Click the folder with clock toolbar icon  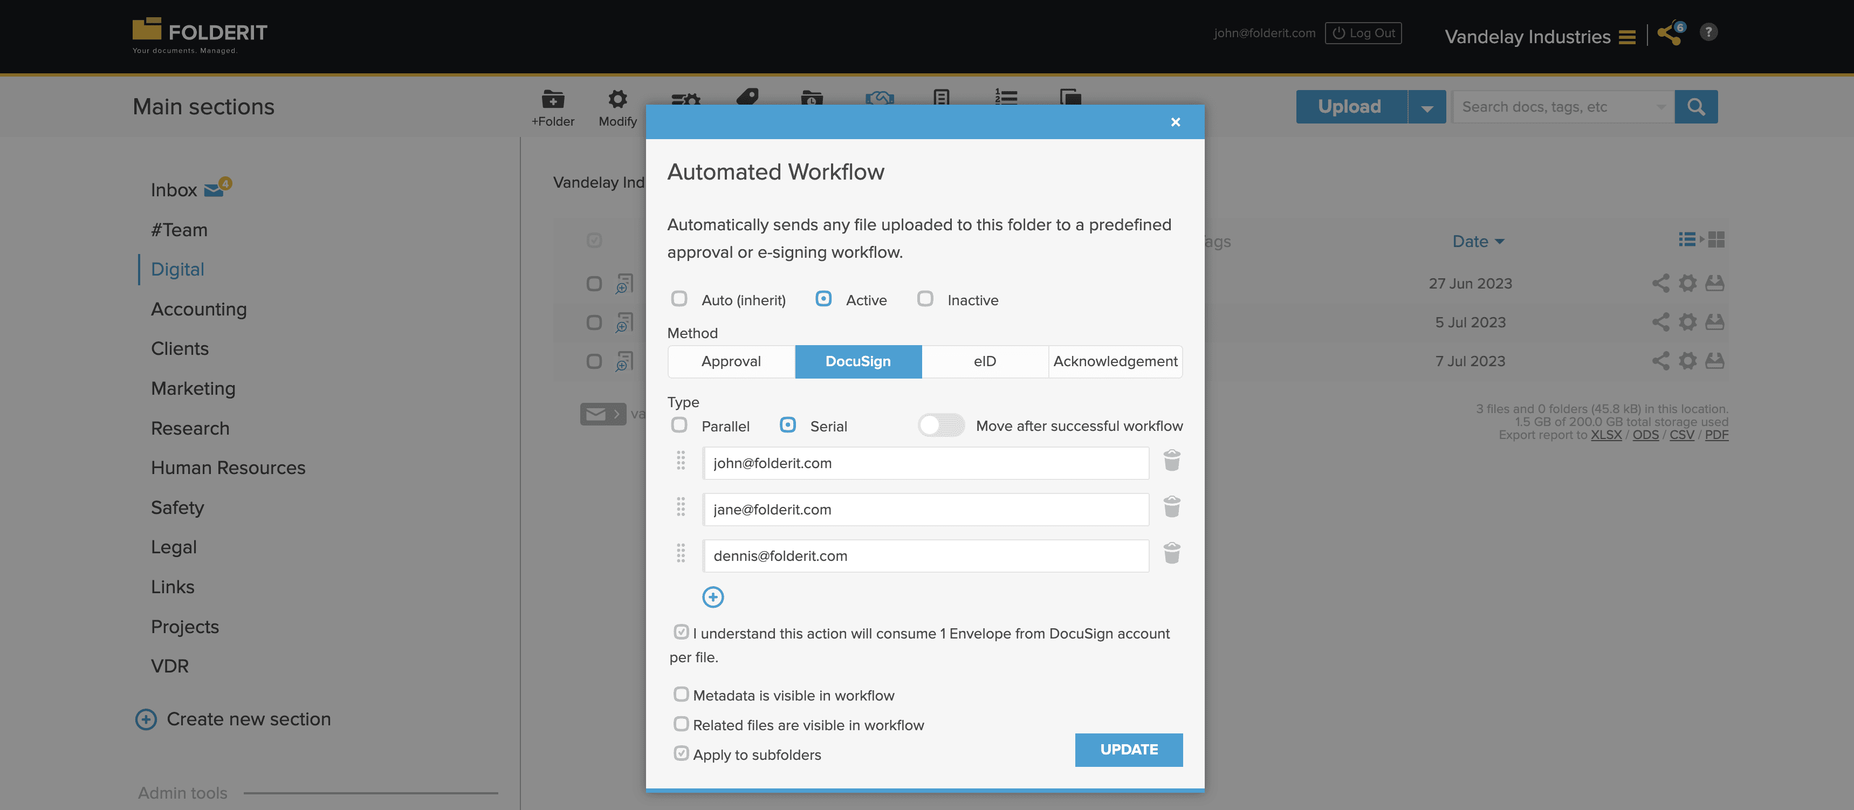(812, 97)
